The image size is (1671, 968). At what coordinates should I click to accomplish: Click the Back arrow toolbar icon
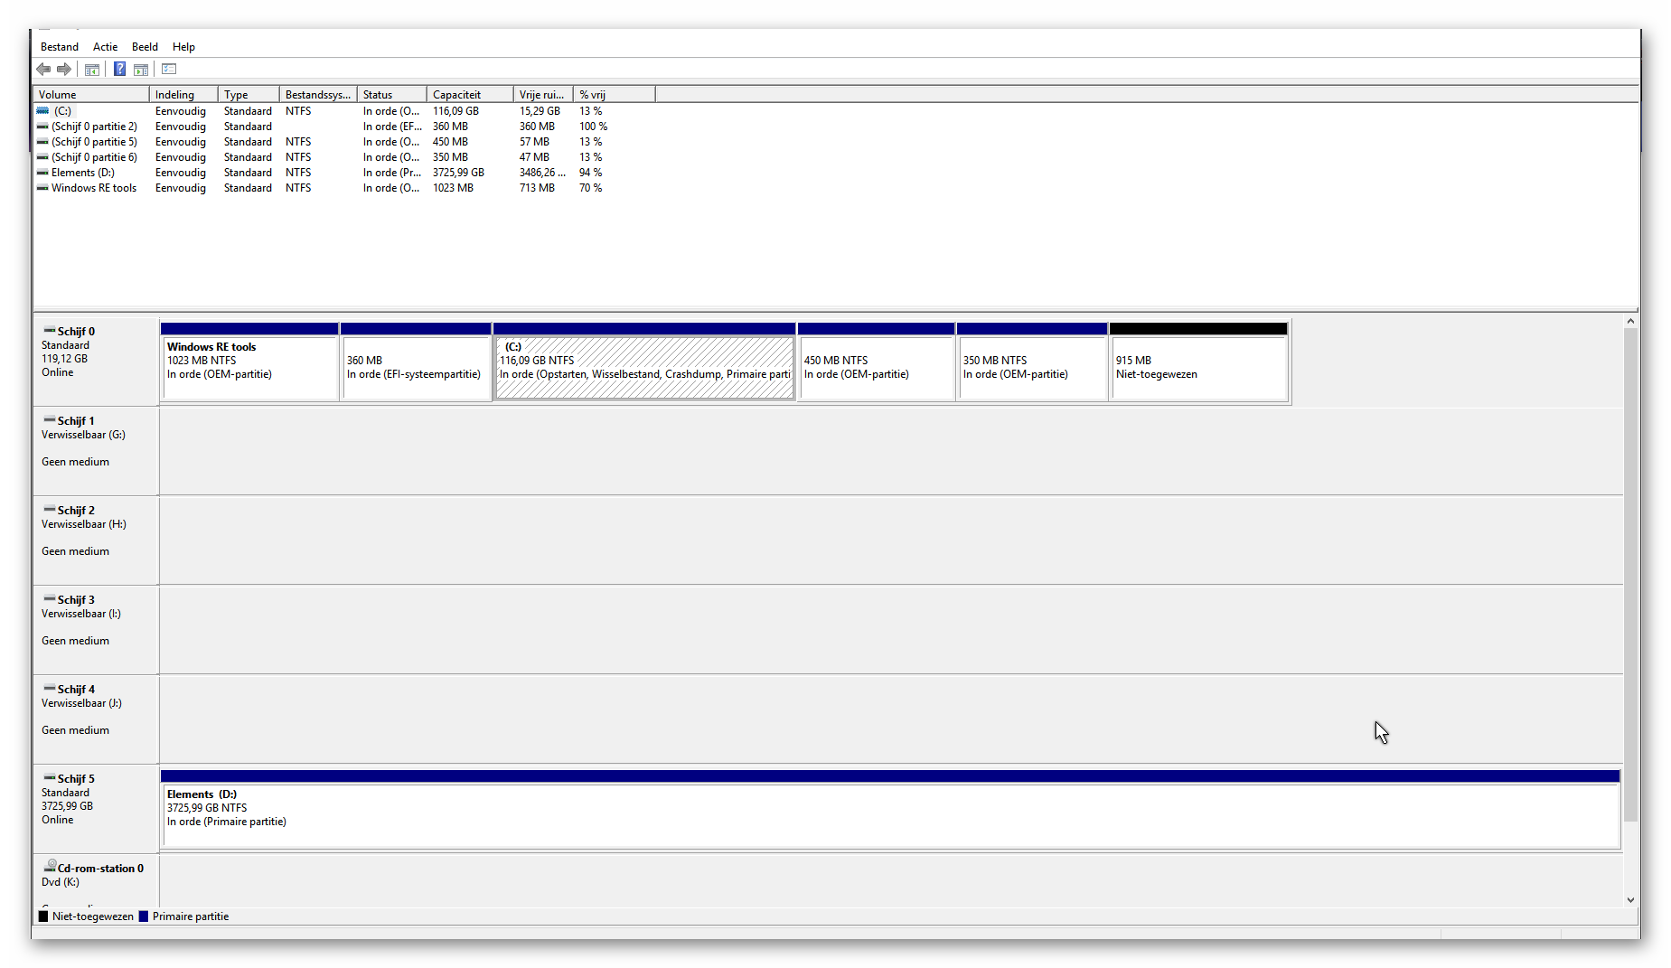coord(43,70)
